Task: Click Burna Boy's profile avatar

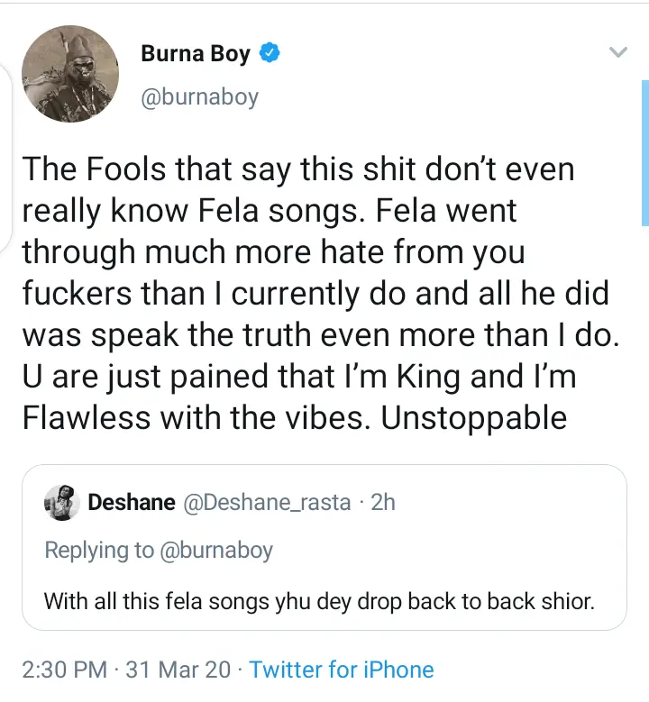Action: [70, 74]
